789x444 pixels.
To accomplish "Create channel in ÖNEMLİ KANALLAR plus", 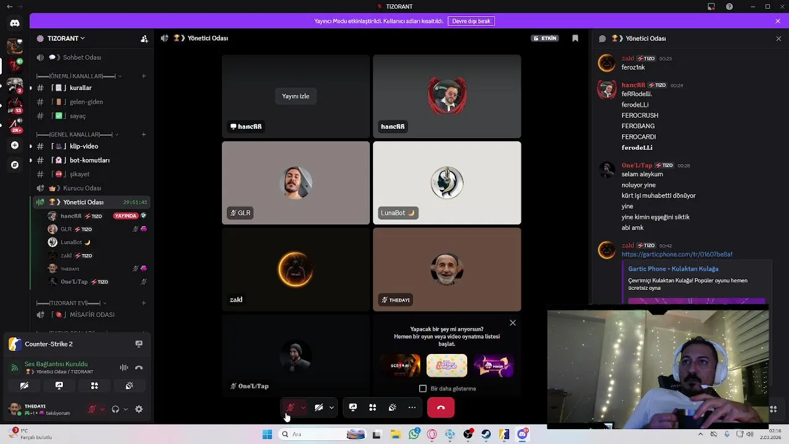I will coord(144,76).
